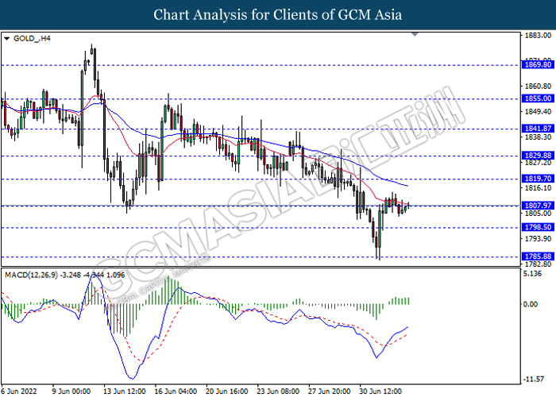Click the 30 Jun 12:00 time label
This screenshot has width=556, height=397.
(380, 391)
